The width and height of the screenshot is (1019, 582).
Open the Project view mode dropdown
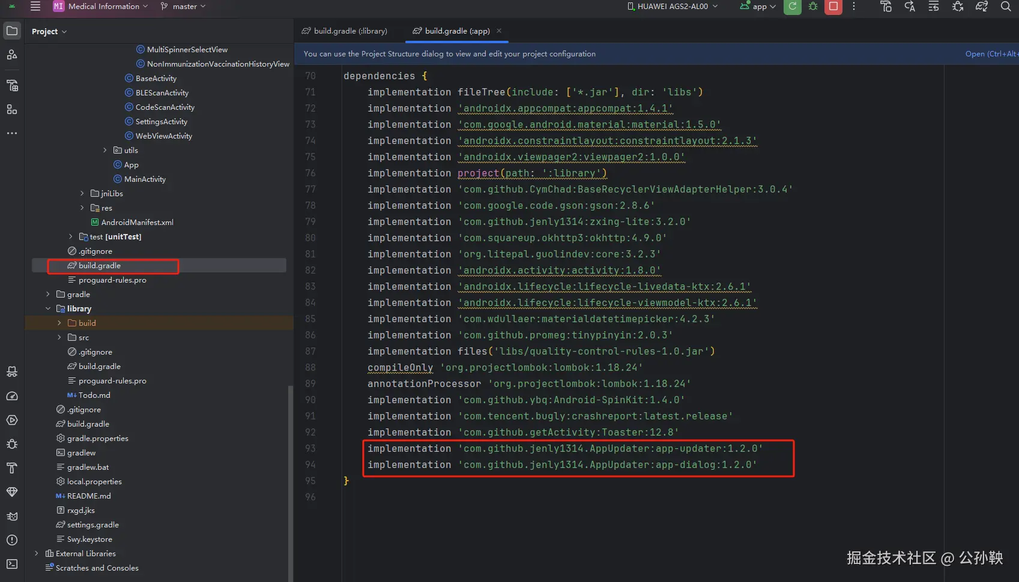tap(49, 31)
